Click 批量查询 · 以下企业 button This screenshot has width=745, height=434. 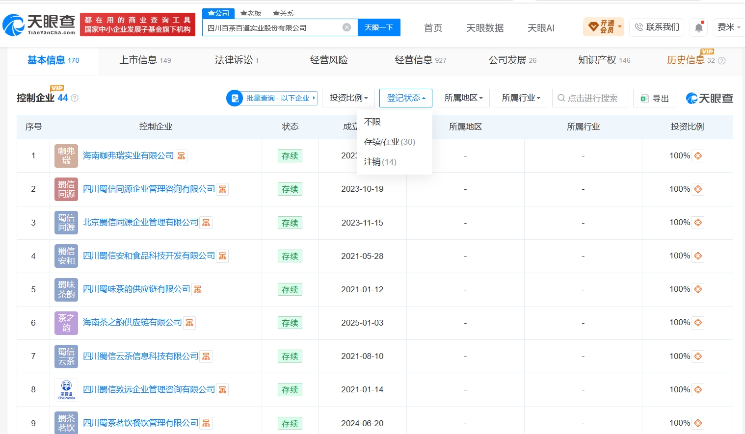tap(272, 98)
